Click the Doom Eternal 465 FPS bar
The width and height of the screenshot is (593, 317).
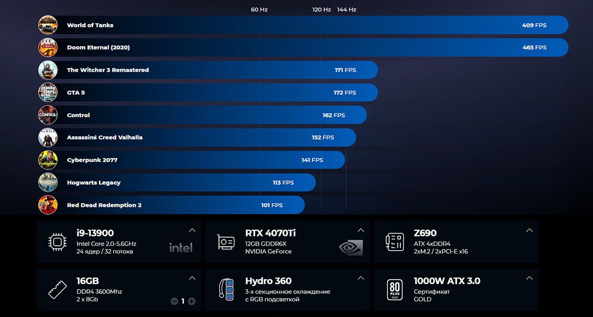tap(303, 48)
